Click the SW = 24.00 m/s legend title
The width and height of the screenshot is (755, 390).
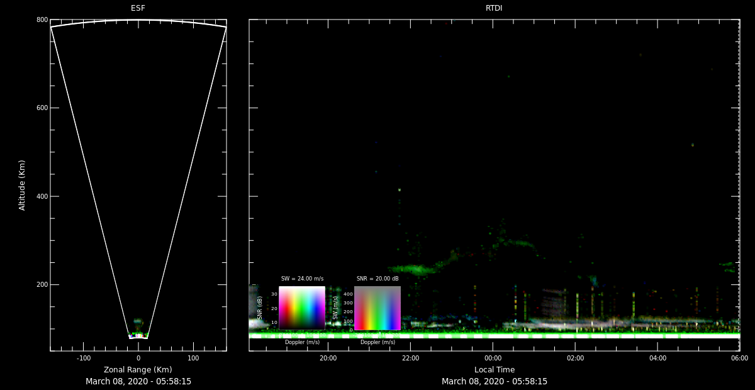[x=302, y=279]
